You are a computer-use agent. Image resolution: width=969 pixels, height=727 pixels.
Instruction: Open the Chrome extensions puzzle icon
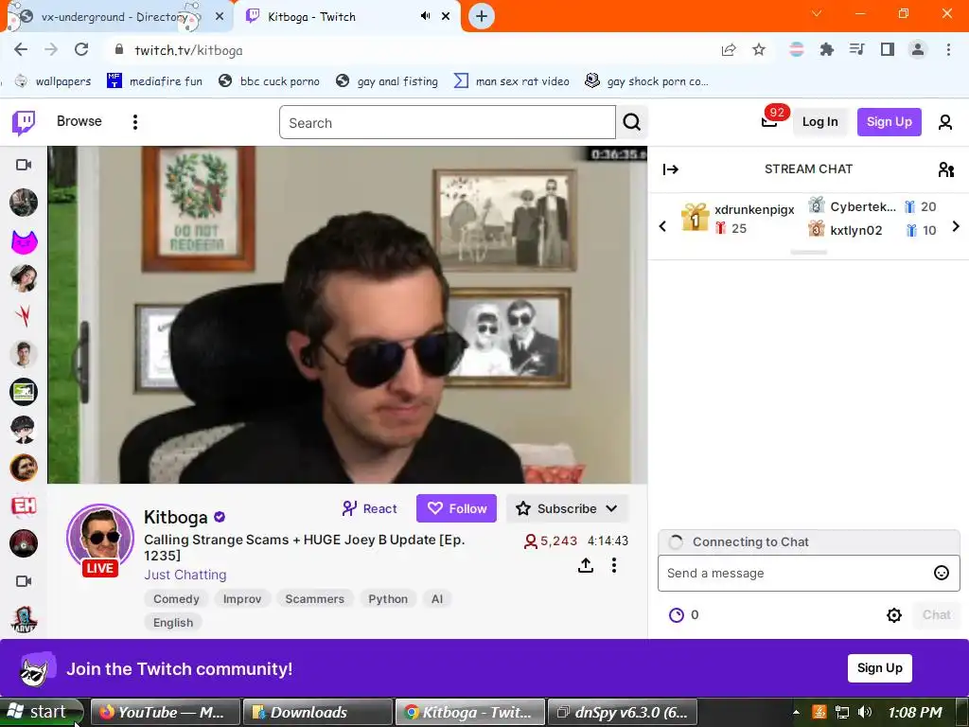[x=827, y=50]
